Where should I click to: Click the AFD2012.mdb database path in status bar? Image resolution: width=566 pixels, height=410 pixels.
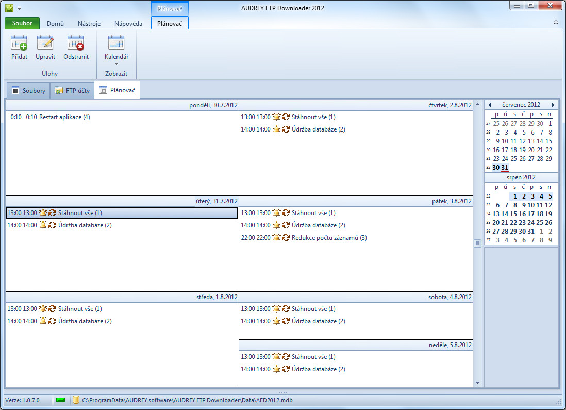pyautogui.click(x=187, y=400)
